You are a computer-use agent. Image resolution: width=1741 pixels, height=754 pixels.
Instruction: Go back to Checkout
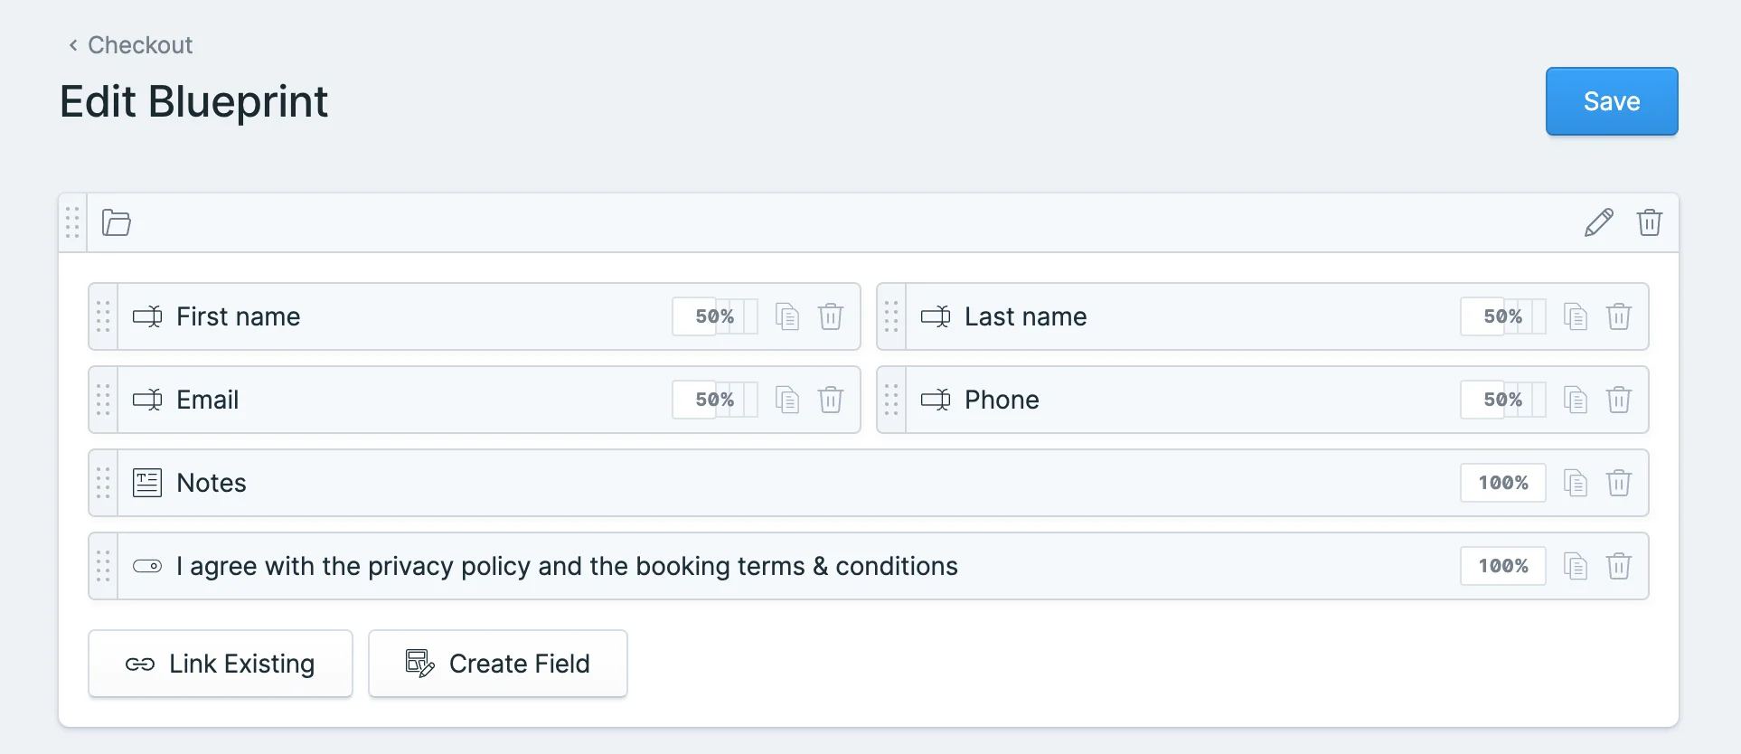tap(129, 44)
